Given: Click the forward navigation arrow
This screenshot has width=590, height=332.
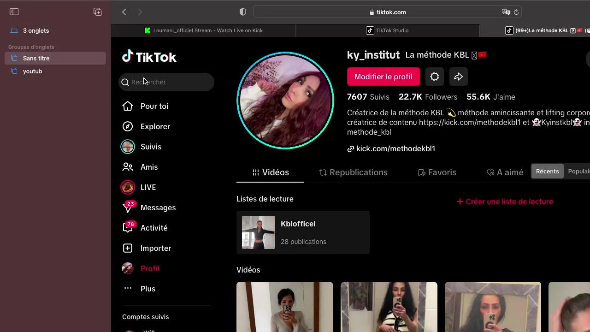Looking at the screenshot, I should (x=140, y=12).
